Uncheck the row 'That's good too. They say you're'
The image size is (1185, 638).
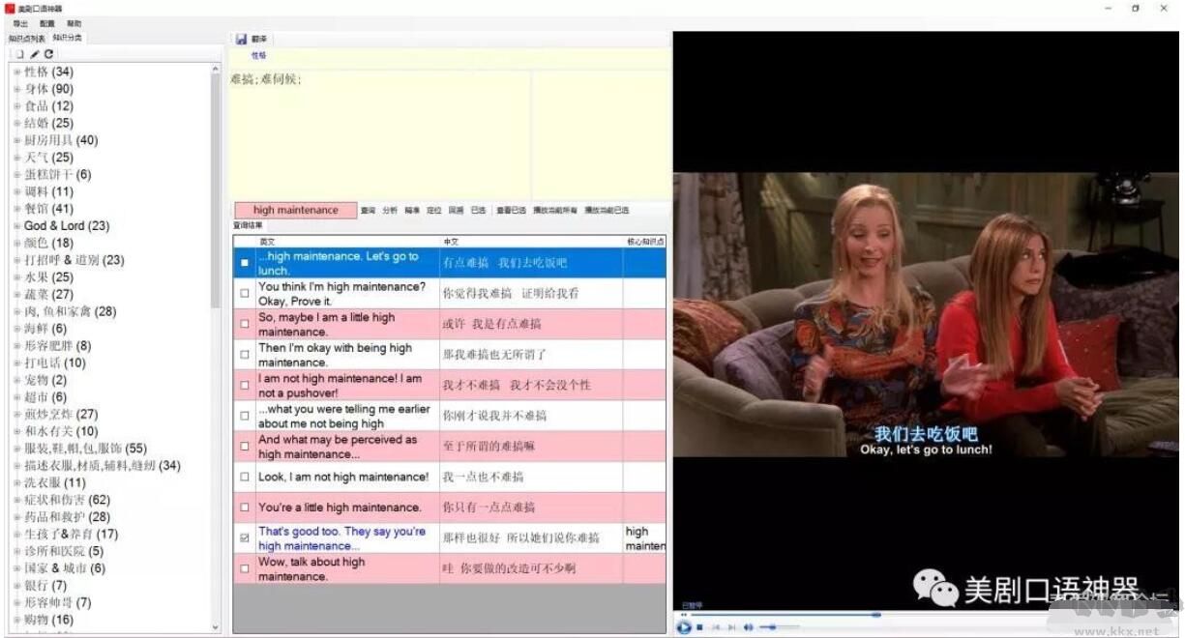tap(244, 537)
